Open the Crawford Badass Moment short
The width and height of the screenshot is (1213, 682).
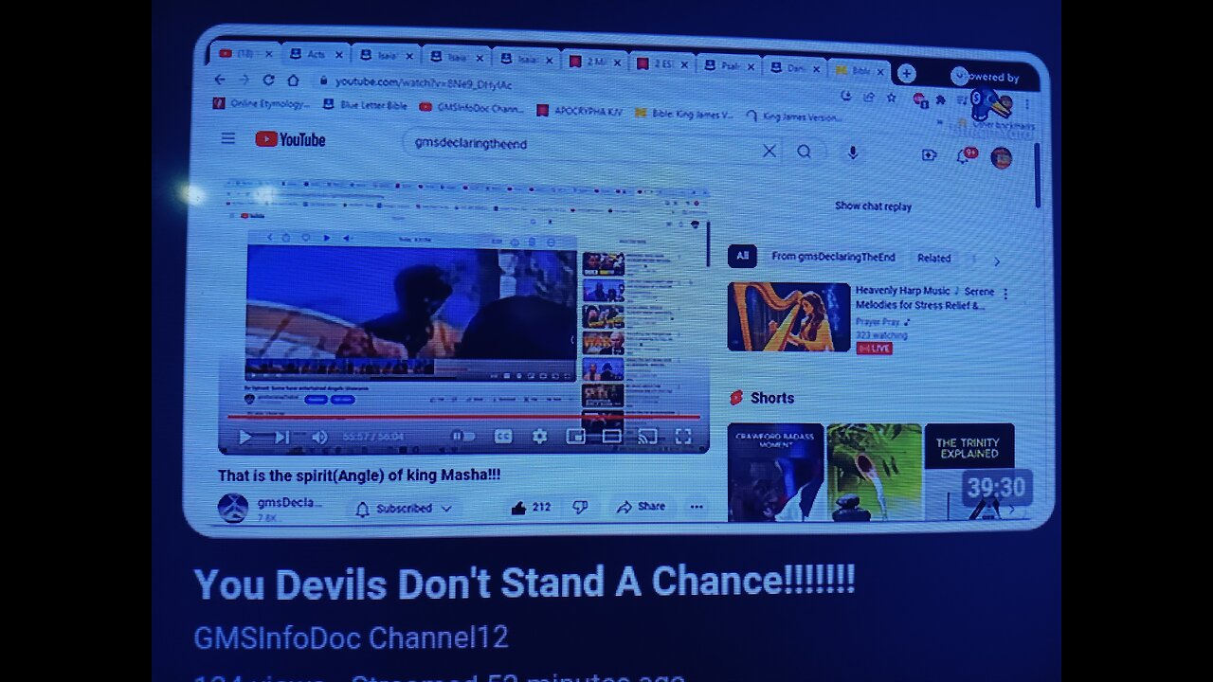(x=775, y=472)
